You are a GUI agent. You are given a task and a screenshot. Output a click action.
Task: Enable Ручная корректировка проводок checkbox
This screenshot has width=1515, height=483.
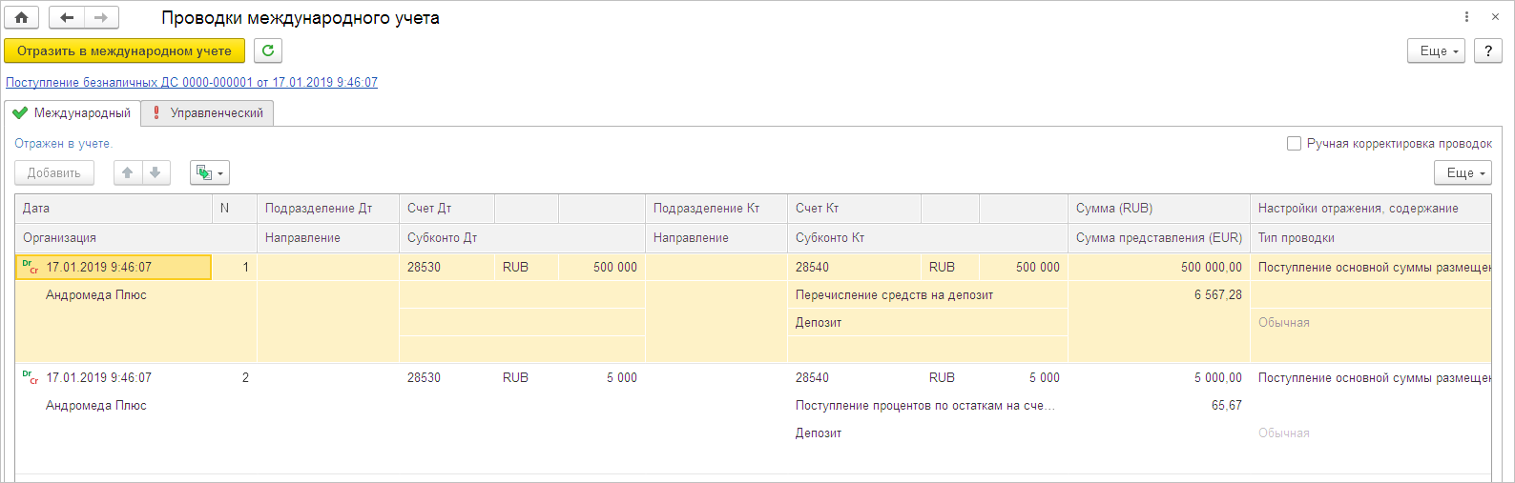(x=1294, y=144)
